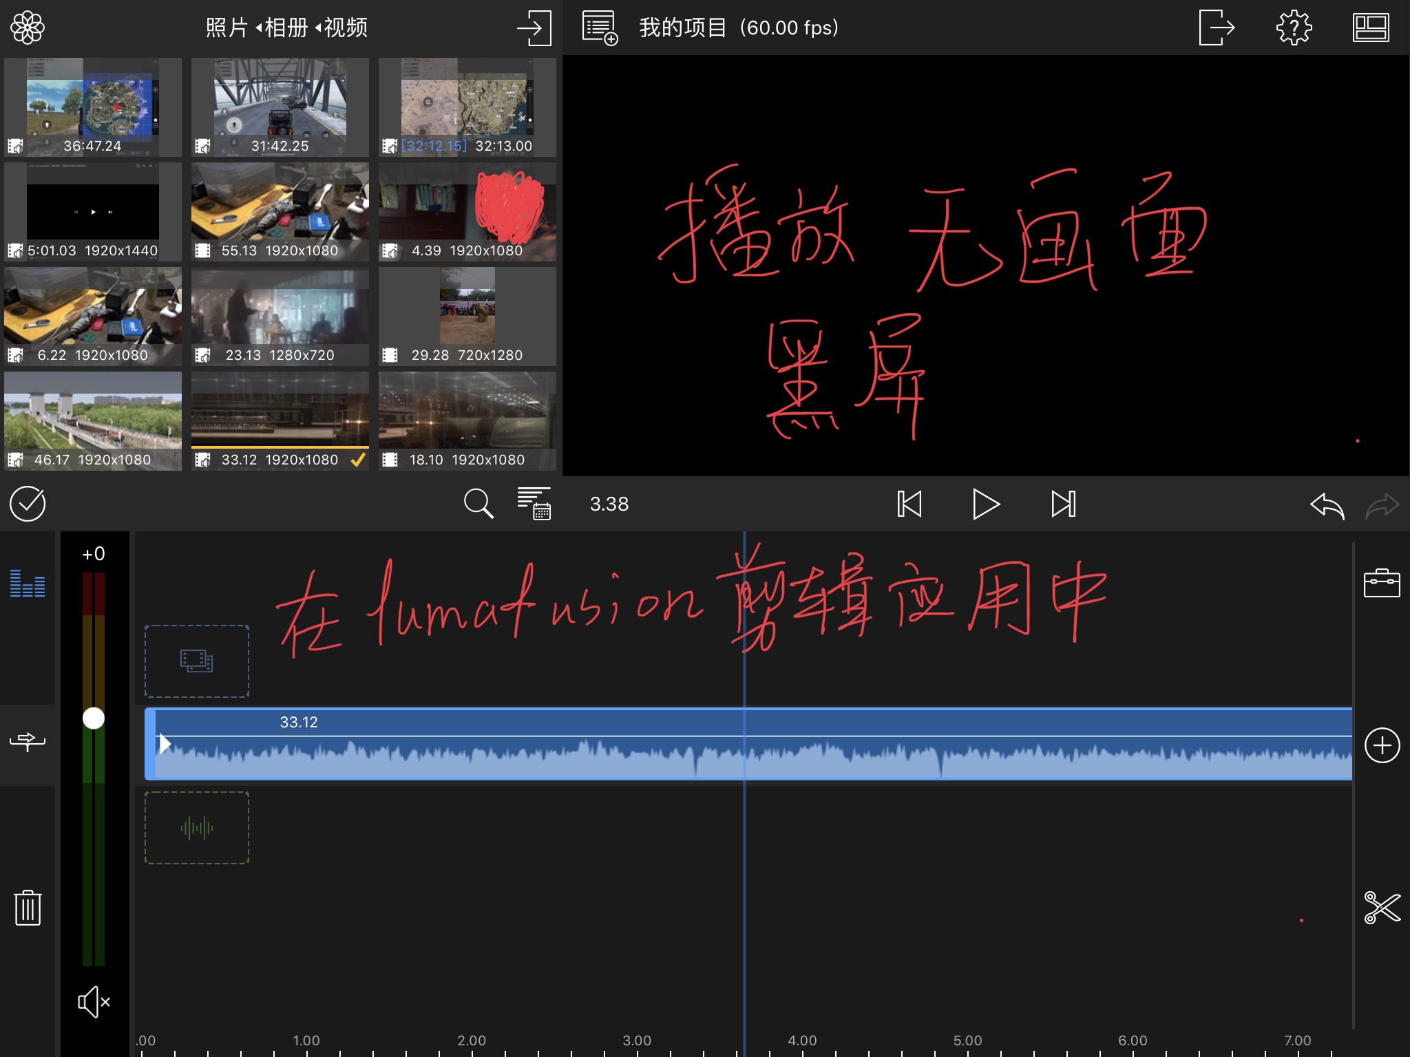Open the sort and filter list
Image resolution: width=1410 pixels, height=1057 pixels.
tap(534, 504)
